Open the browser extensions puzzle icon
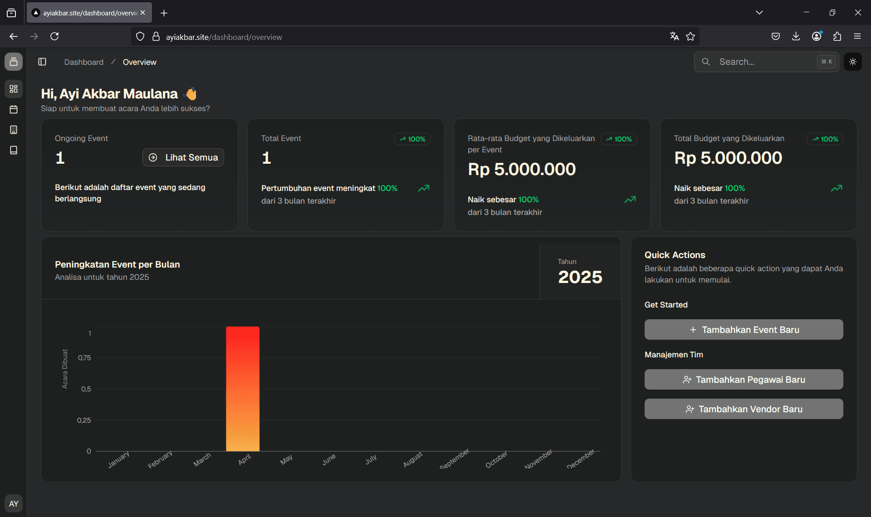Viewport: 871px width, 517px height. [x=837, y=37]
